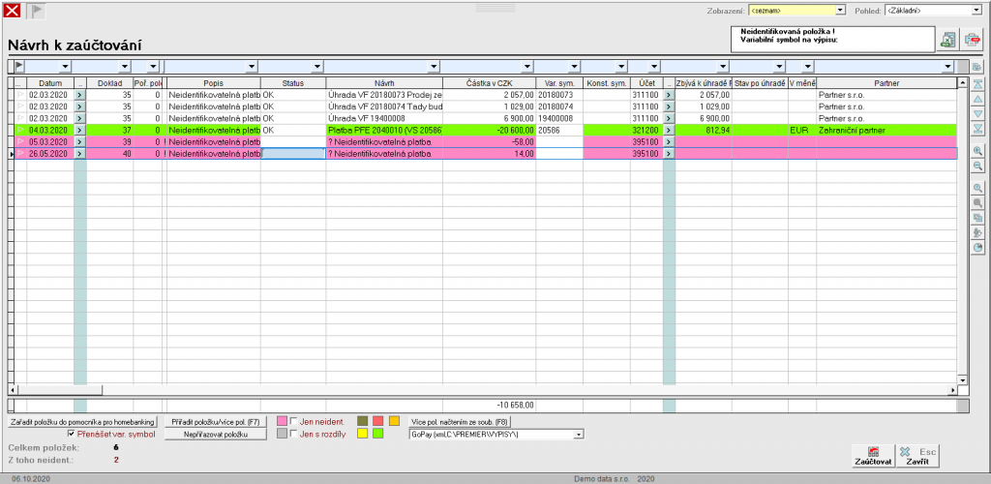Click Přiřadit položku/více pol. (F7) button

pyautogui.click(x=213, y=422)
